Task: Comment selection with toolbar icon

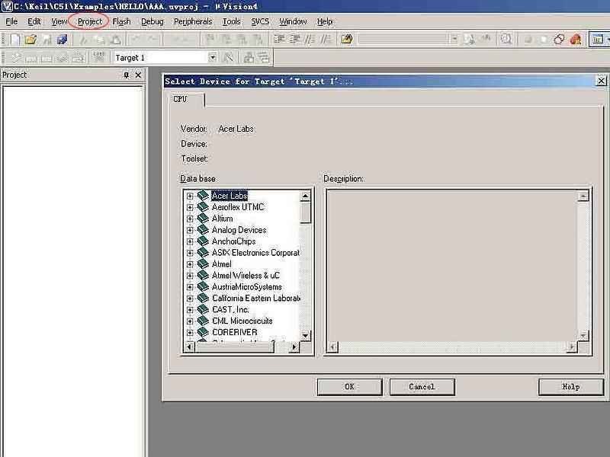Action: (x=310, y=39)
